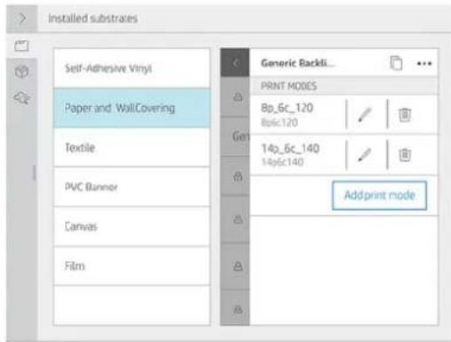Delete the 8p_6c_120 print mode

[x=405, y=115]
